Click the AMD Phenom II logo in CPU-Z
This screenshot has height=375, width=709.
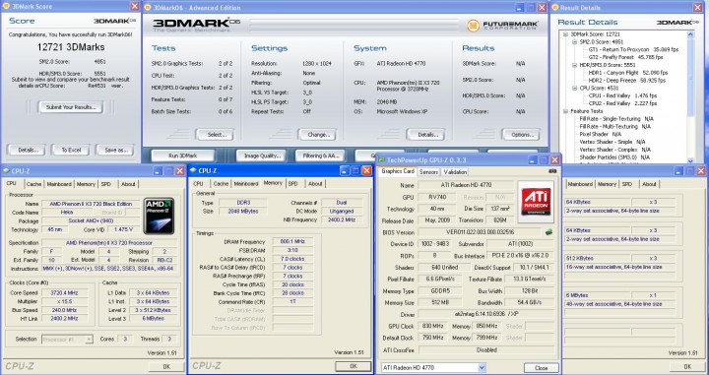pos(160,216)
